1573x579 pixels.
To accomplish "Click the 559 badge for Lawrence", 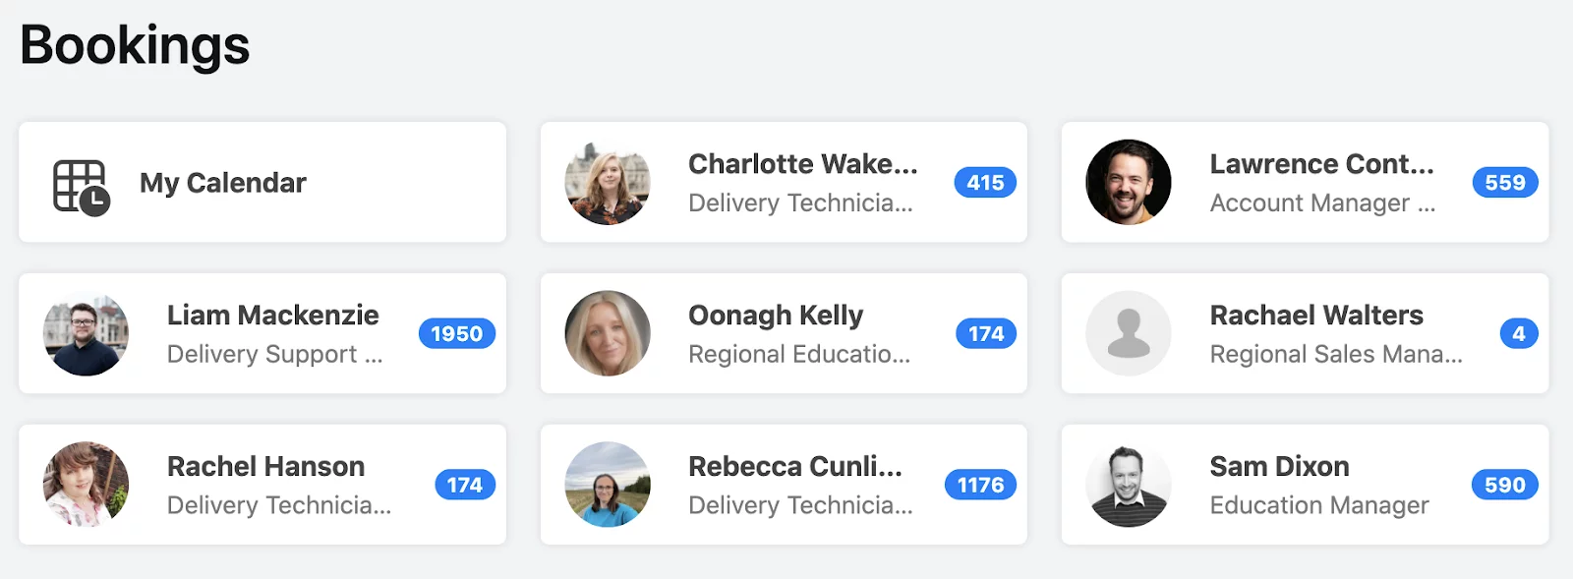I will (1505, 183).
